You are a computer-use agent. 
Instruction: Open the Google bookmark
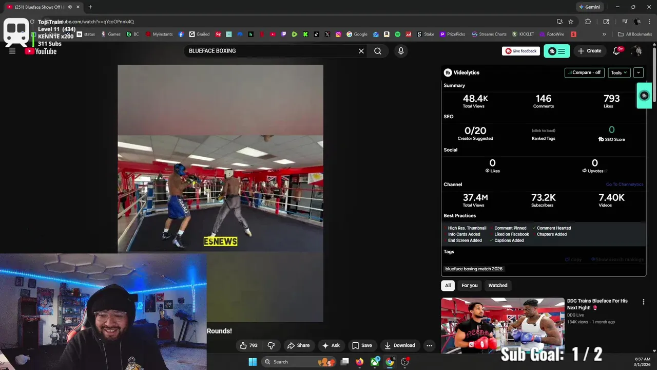pos(357,34)
